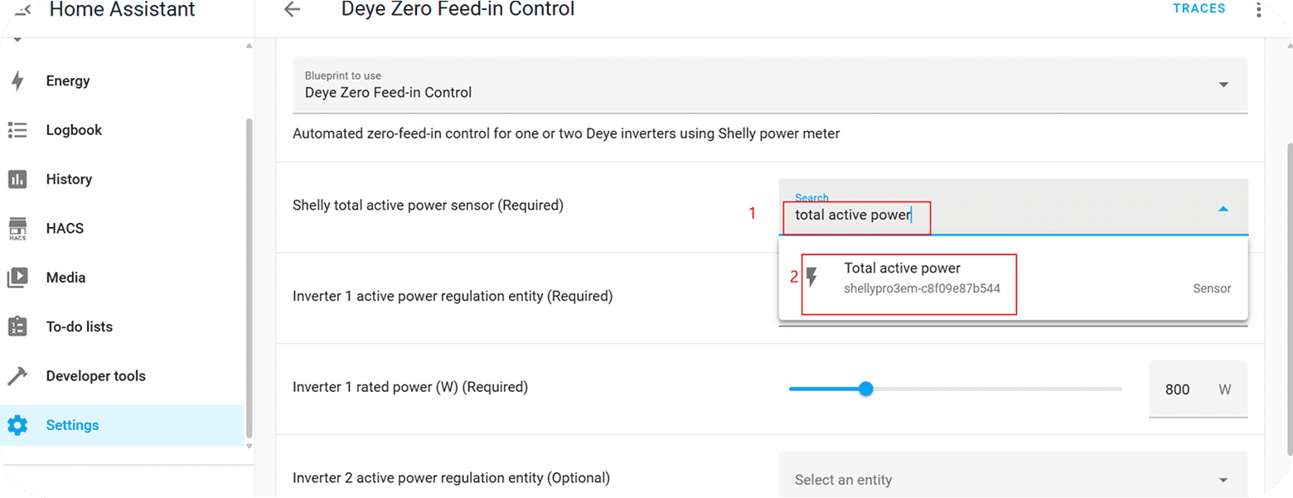Collapse the Shelly sensor search dropdown

pyautogui.click(x=1223, y=210)
